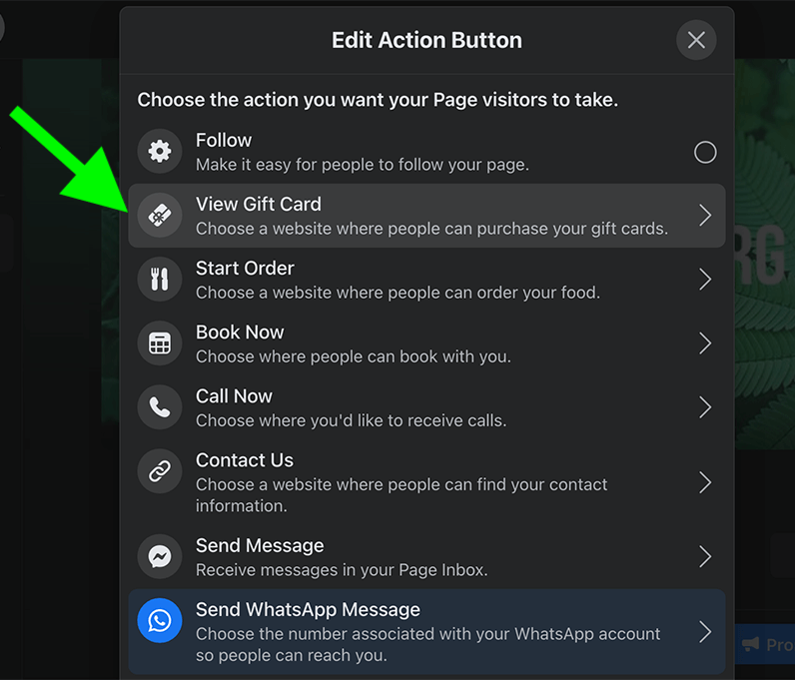
Task: Open Call Now chevron arrow
Action: 705,407
